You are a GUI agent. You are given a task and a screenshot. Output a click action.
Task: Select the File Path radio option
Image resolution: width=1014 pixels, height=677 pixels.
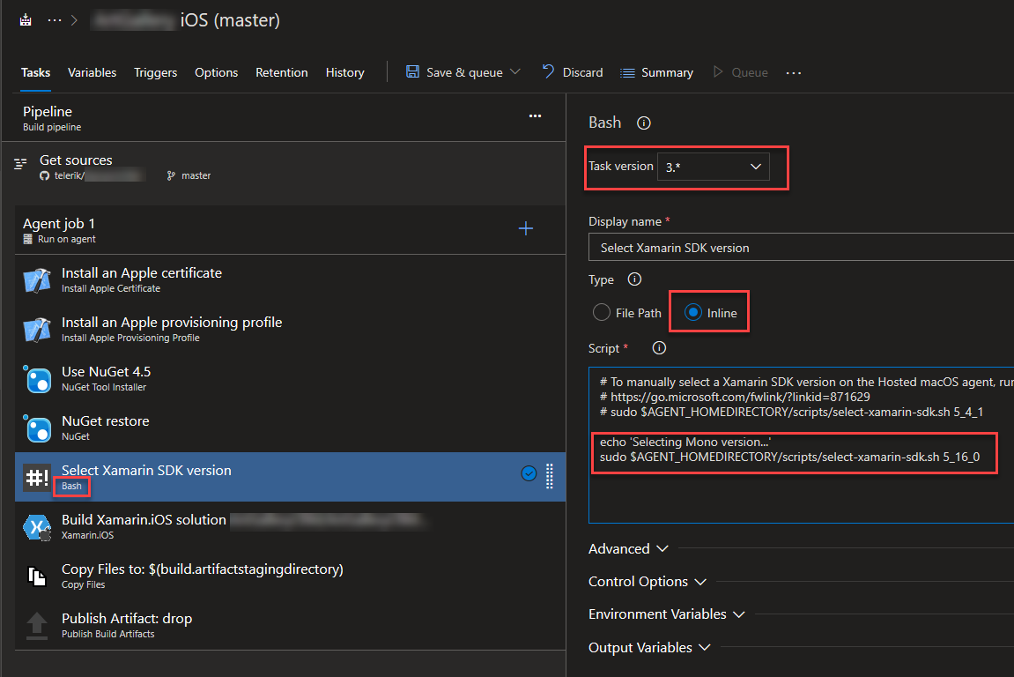click(x=602, y=313)
